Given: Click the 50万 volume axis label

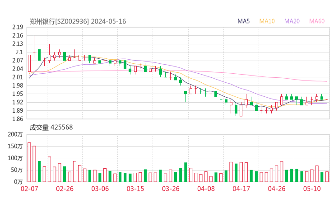Looking at the screenshot, I should [x=17, y=170].
